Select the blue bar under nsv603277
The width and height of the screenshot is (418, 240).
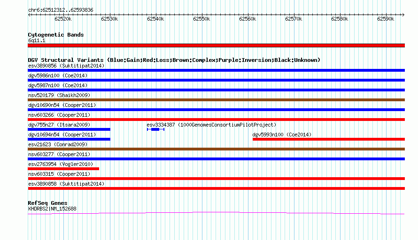(216, 159)
